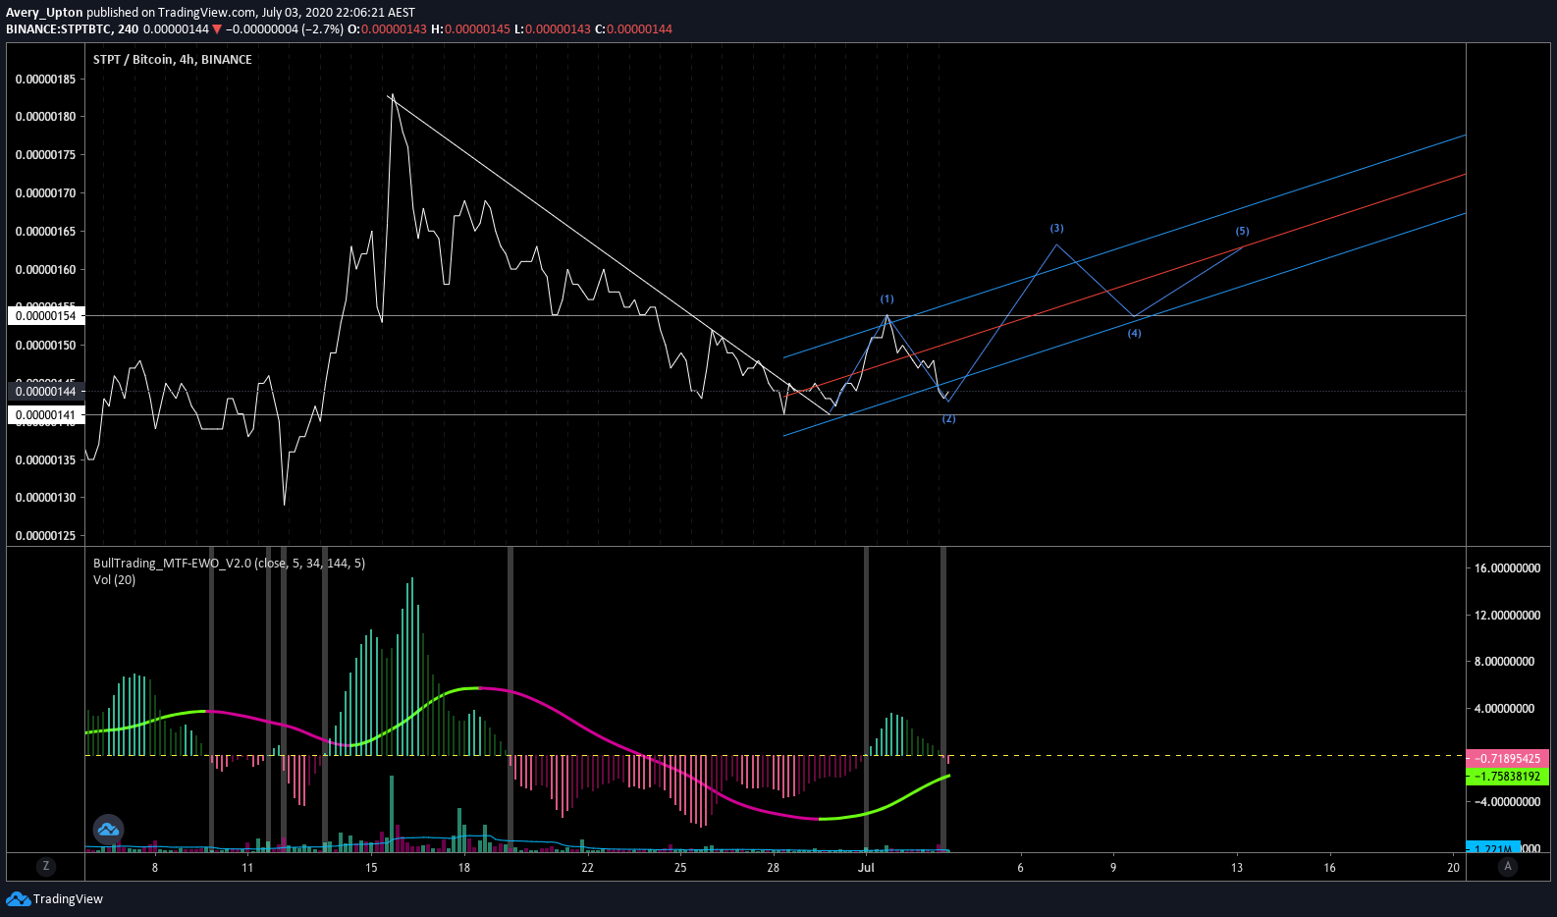Click the C:0.00000144 close value in the header
The image size is (1557, 917).
tap(633, 29)
